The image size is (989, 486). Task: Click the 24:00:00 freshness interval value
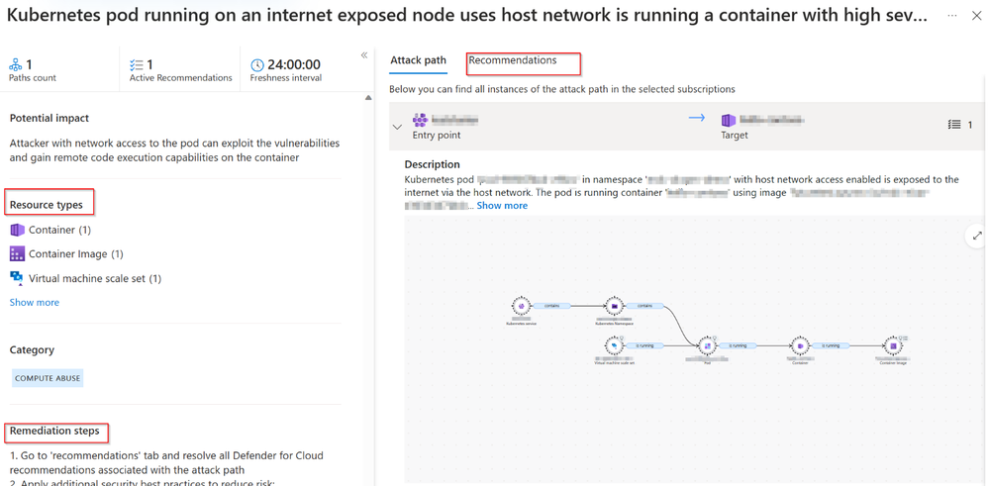(x=294, y=64)
